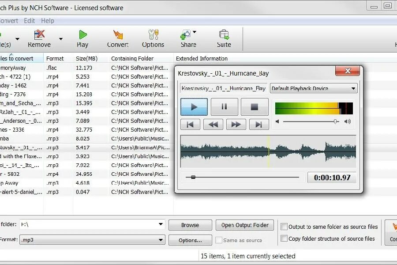Skip to end of track
The width and height of the screenshot is (397, 265).
coord(259,124)
